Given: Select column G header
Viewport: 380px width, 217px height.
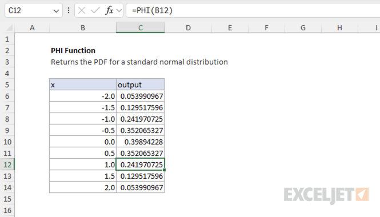Looking at the screenshot, I should (x=303, y=27).
